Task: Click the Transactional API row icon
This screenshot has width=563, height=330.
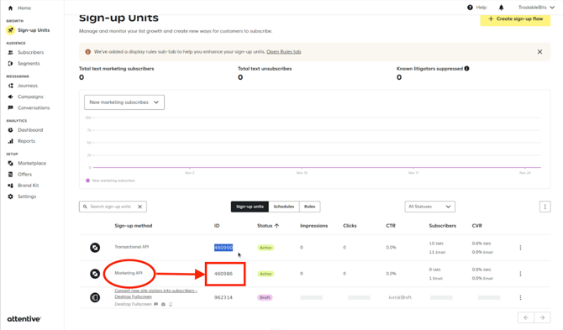Action: (x=95, y=248)
